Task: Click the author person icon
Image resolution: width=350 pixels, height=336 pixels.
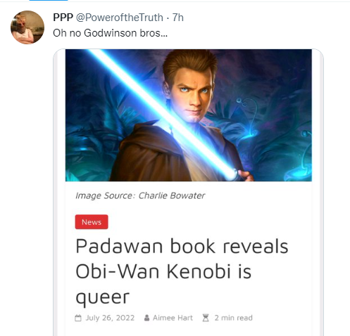Action: (146, 318)
